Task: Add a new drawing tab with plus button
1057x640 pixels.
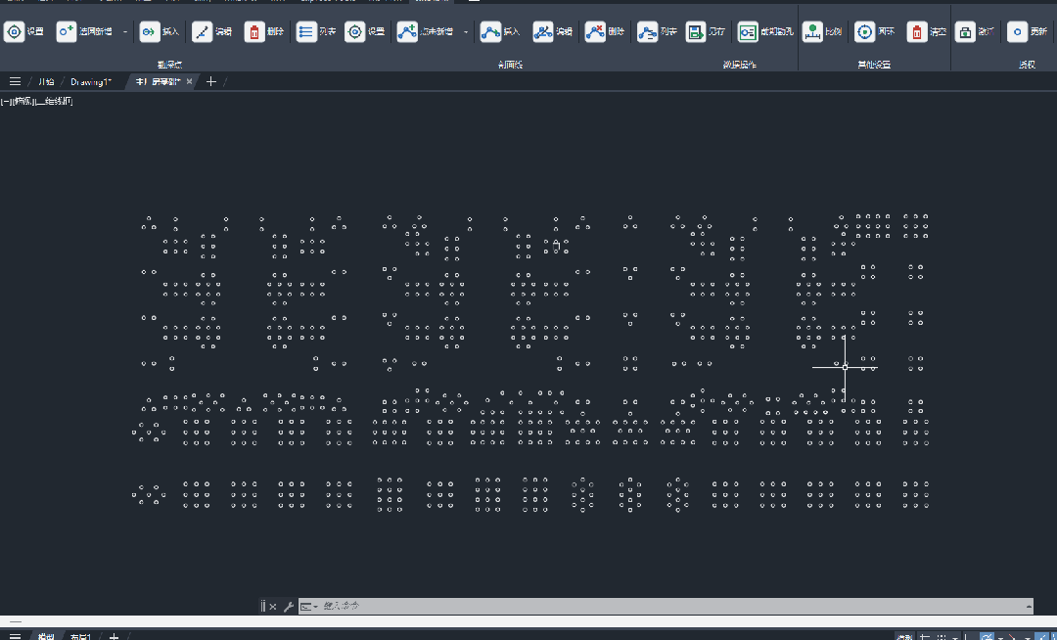Action: tap(211, 81)
